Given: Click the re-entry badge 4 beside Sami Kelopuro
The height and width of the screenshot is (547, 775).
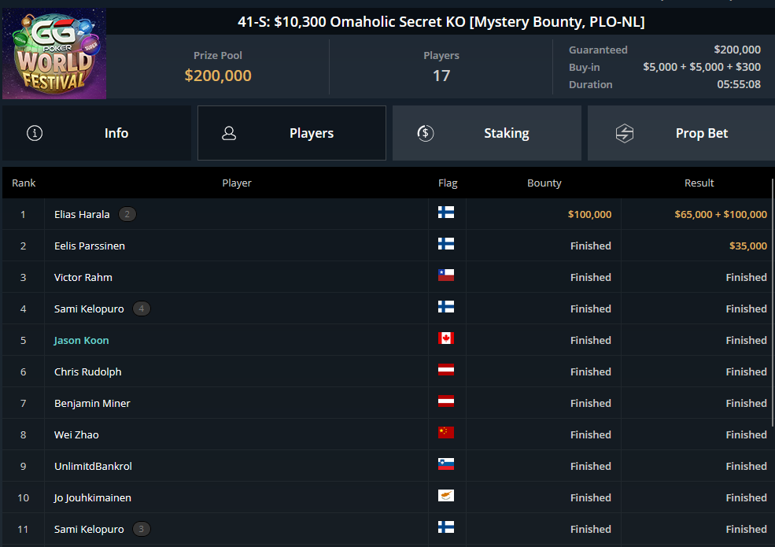Looking at the screenshot, I should point(142,309).
